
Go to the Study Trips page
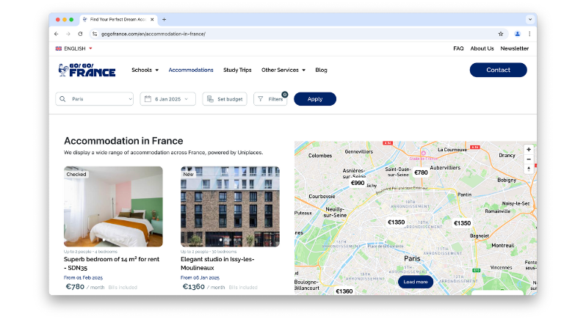pos(237,70)
